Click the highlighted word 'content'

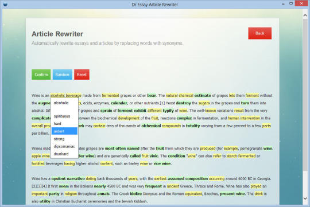pos(107,163)
